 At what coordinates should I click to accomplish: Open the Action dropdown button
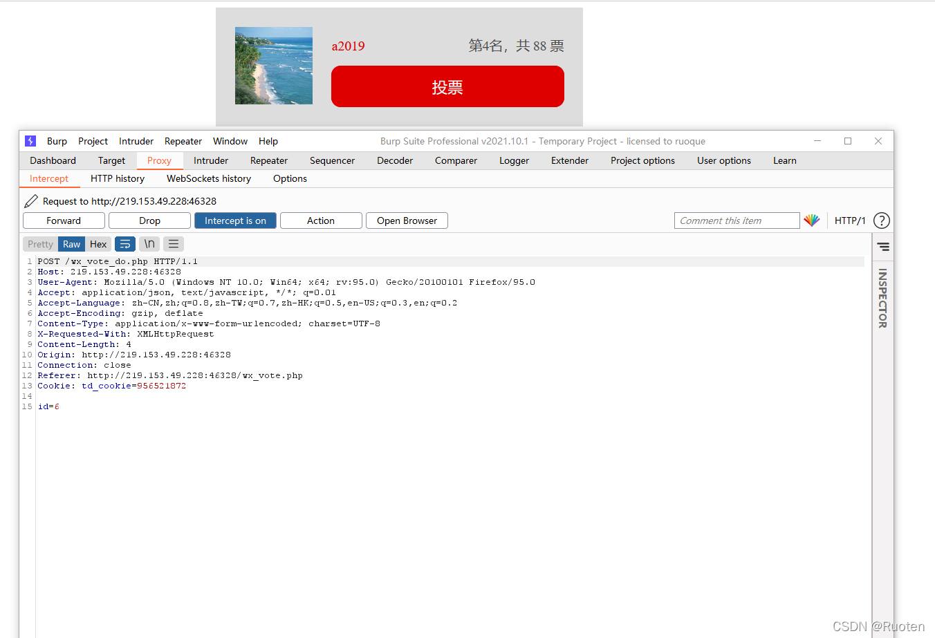click(321, 221)
